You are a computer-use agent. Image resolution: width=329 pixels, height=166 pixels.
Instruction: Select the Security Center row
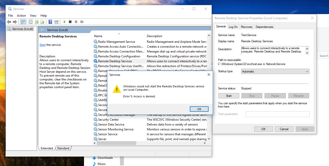(x=150, y=120)
